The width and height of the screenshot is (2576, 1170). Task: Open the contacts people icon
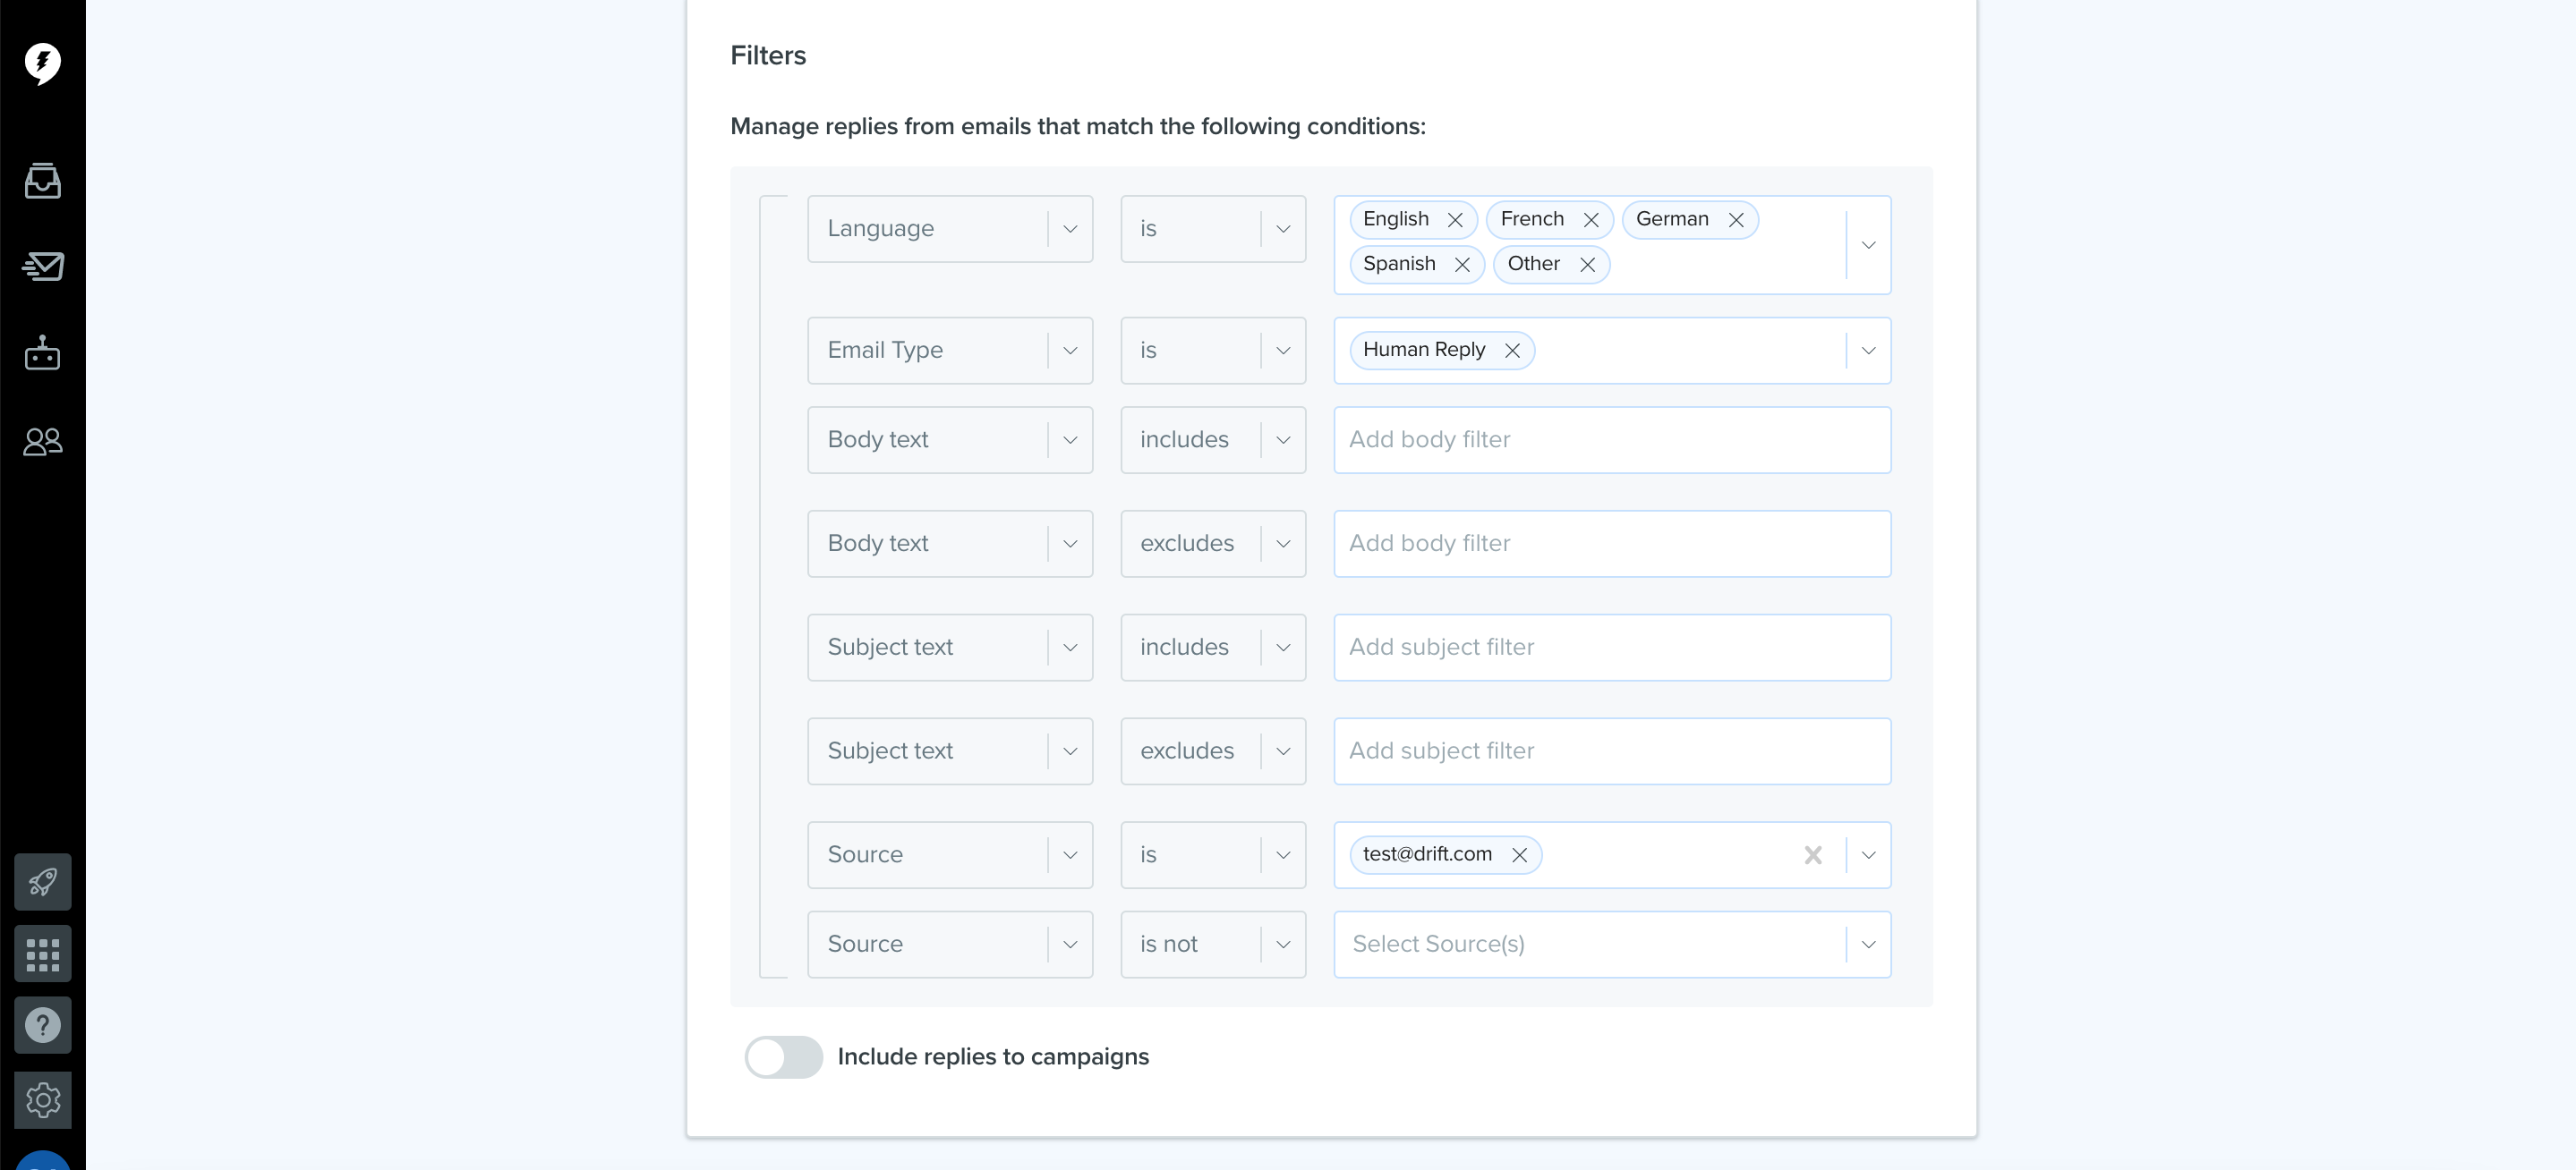coord(42,441)
